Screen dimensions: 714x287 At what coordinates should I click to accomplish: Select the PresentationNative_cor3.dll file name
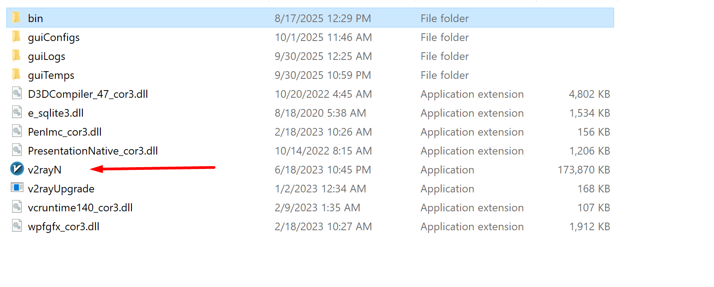tap(93, 151)
